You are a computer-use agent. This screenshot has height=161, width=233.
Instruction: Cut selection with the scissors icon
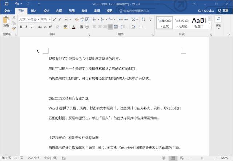14,17
